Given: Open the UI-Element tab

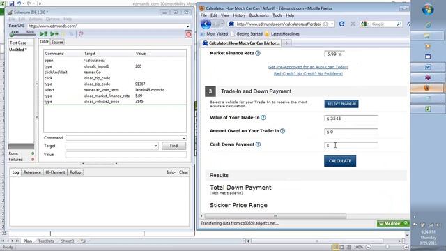Looking at the screenshot, I should [55, 172].
